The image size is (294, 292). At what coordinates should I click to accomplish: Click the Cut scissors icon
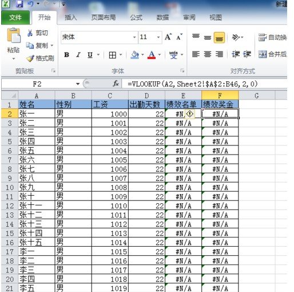(x=30, y=33)
